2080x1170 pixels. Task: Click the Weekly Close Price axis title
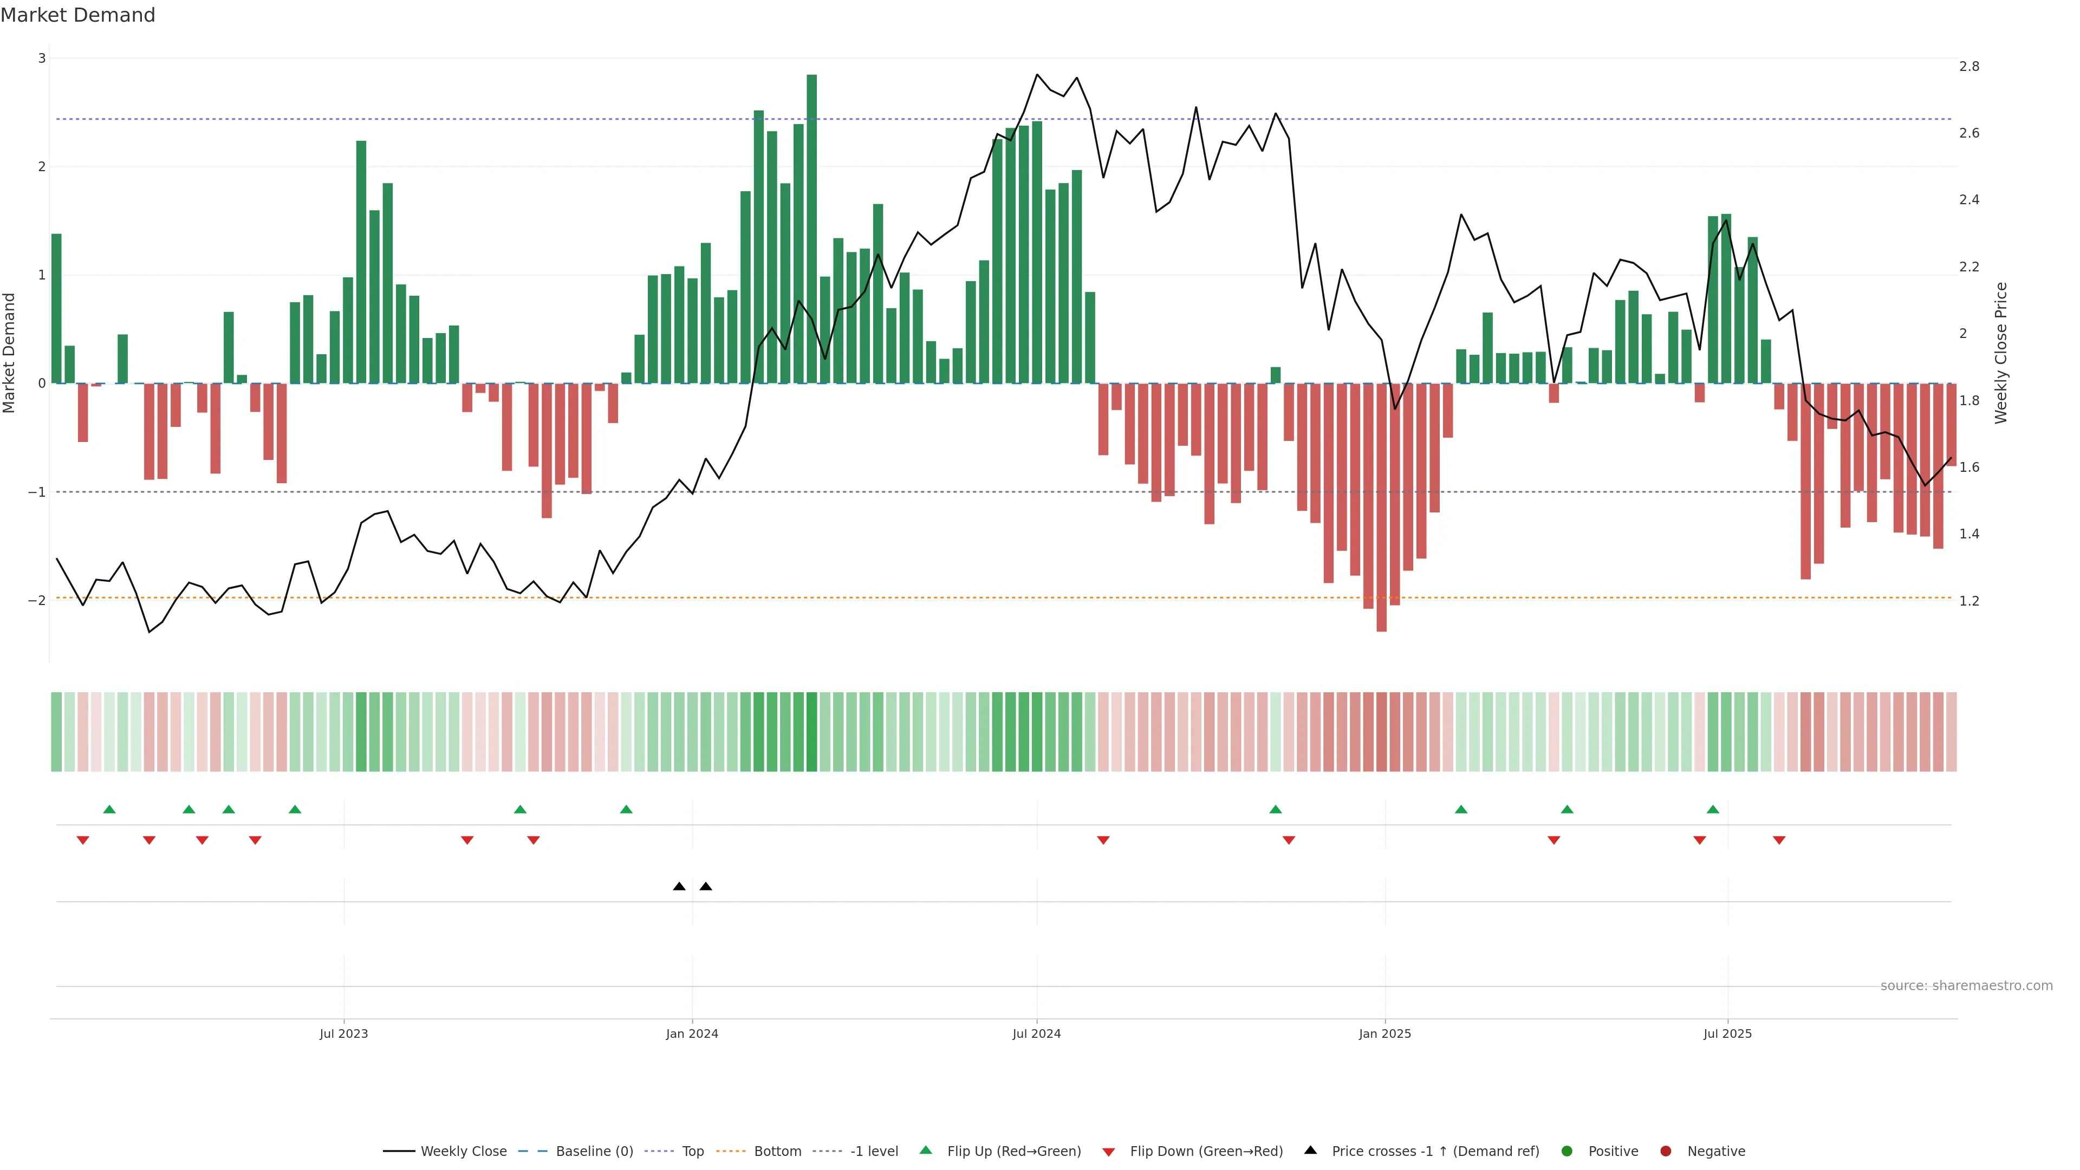(2001, 353)
